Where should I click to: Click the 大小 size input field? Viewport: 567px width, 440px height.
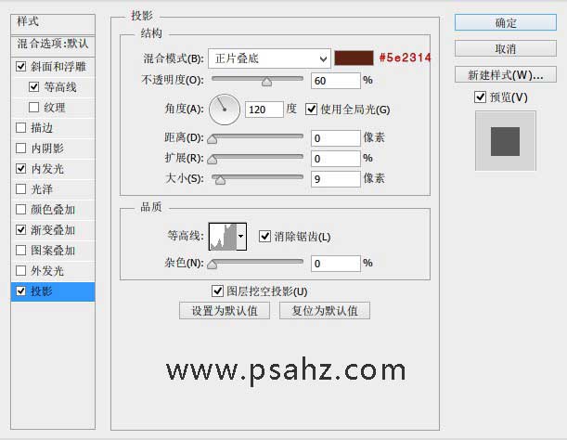tap(335, 178)
